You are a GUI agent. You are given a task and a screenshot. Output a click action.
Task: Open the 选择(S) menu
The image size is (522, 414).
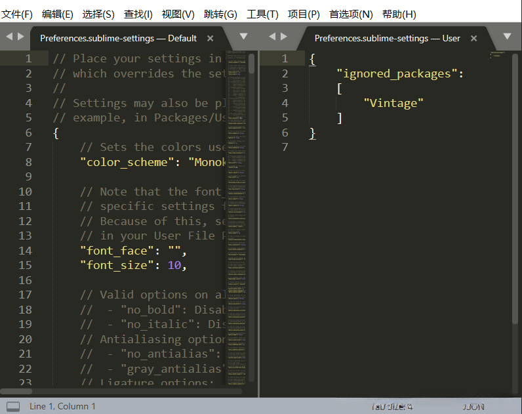click(98, 14)
